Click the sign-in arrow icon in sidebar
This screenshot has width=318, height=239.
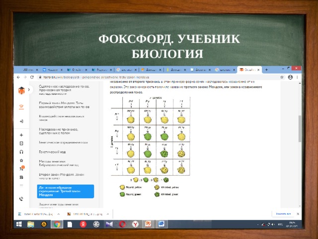click(x=21, y=121)
